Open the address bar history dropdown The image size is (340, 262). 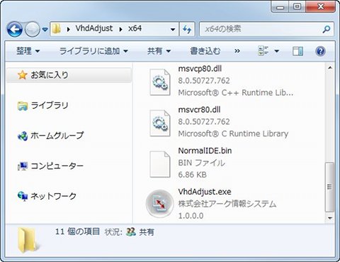coord(173,29)
